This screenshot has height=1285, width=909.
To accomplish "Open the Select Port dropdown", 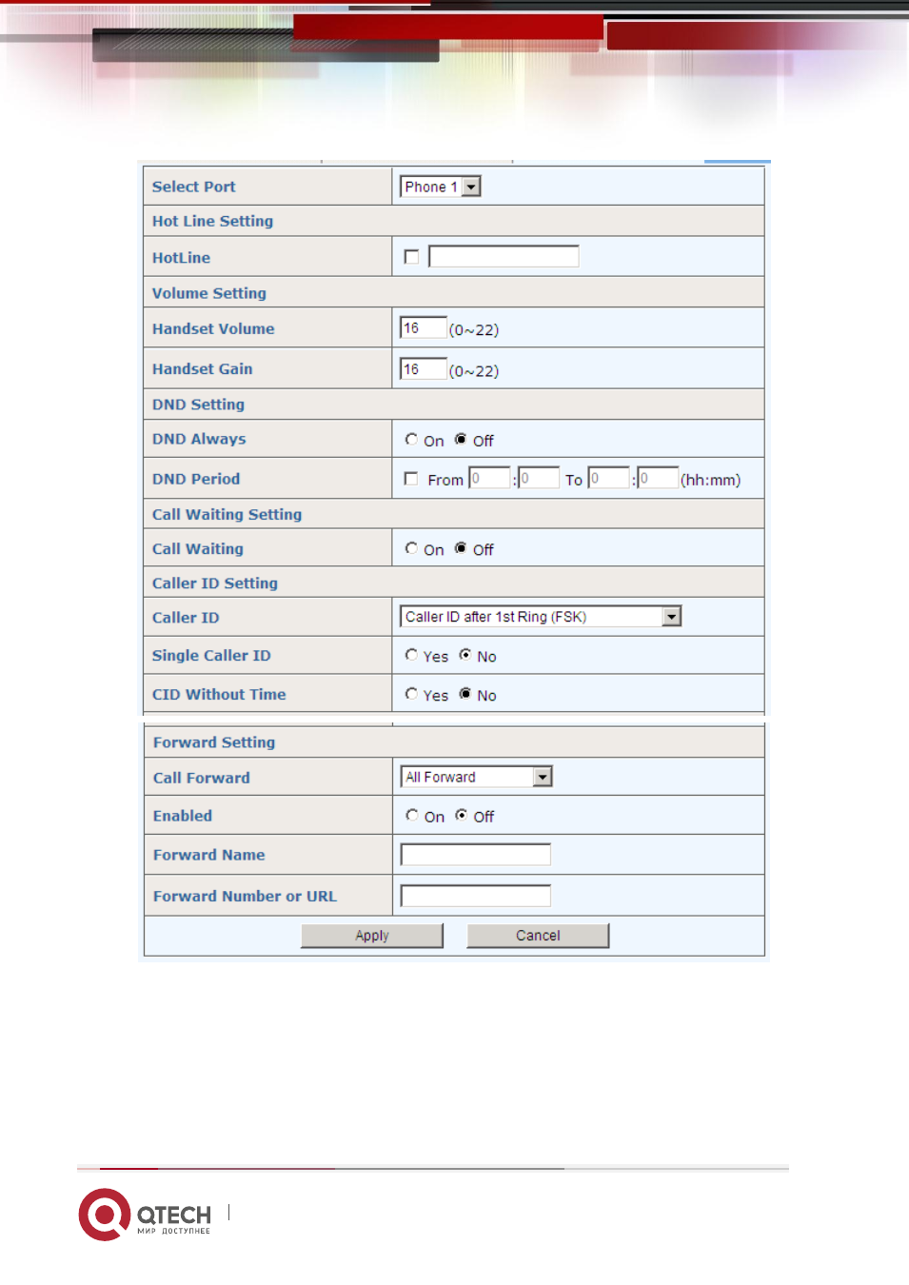I will coord(441,187).
